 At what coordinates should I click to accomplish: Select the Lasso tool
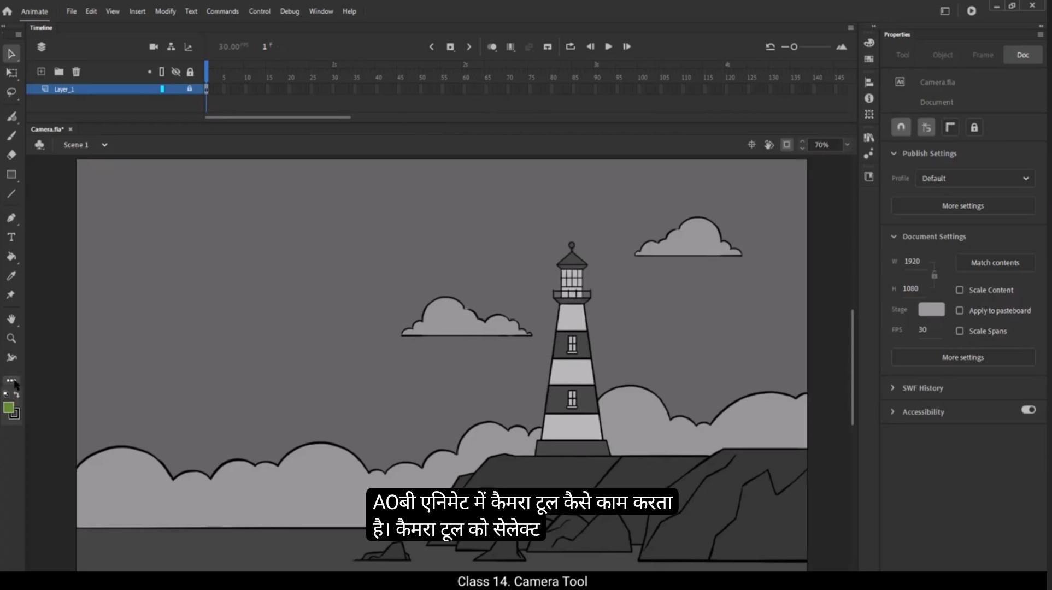coord(11,92)
